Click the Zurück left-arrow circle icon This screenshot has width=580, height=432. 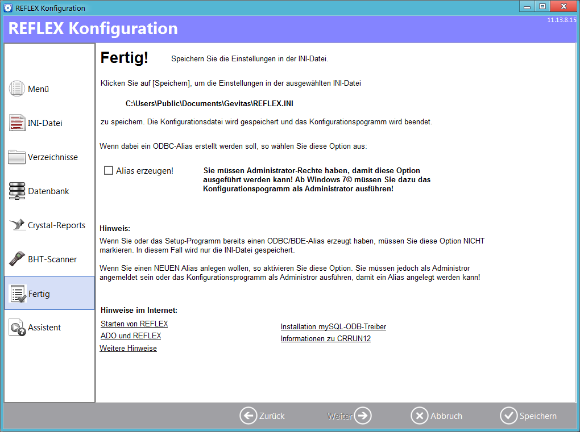pyautogui.click(x=248, y=416)
